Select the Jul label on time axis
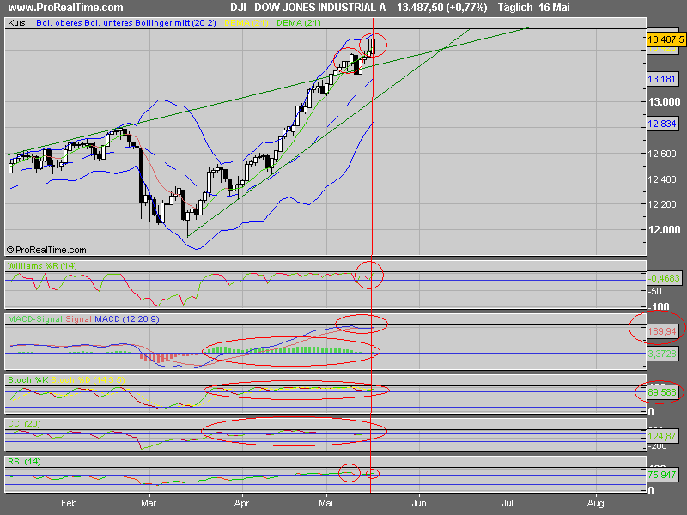The width and height of the screenshot is (687, 515). click(x=508, y=503)
